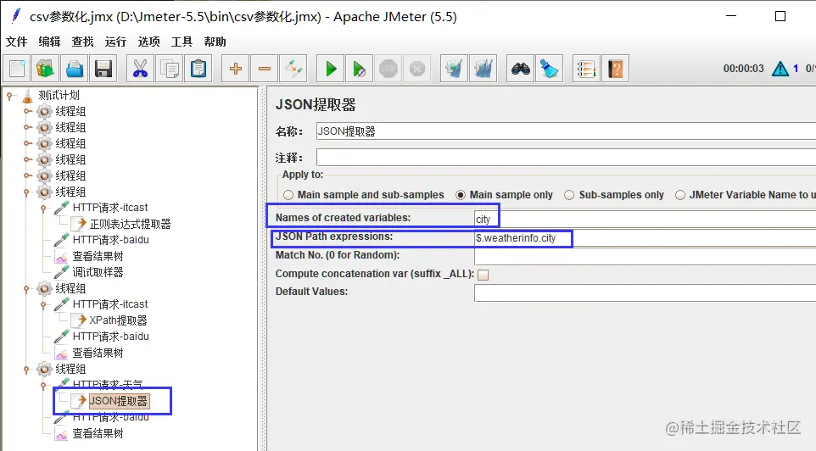The width and height of the screenshot is (816, 451).
Task: Open the 编辑 menu
Action: (49, 42)
